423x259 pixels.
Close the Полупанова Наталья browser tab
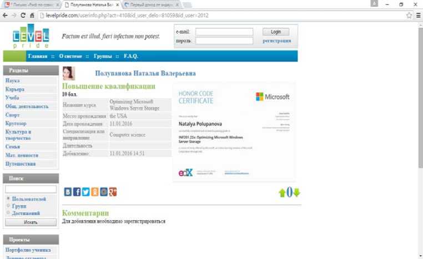click(x=118, y=4)
